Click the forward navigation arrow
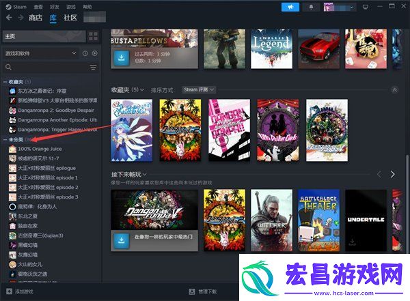Screen dimensions: 410x301 tap(20, 18)
